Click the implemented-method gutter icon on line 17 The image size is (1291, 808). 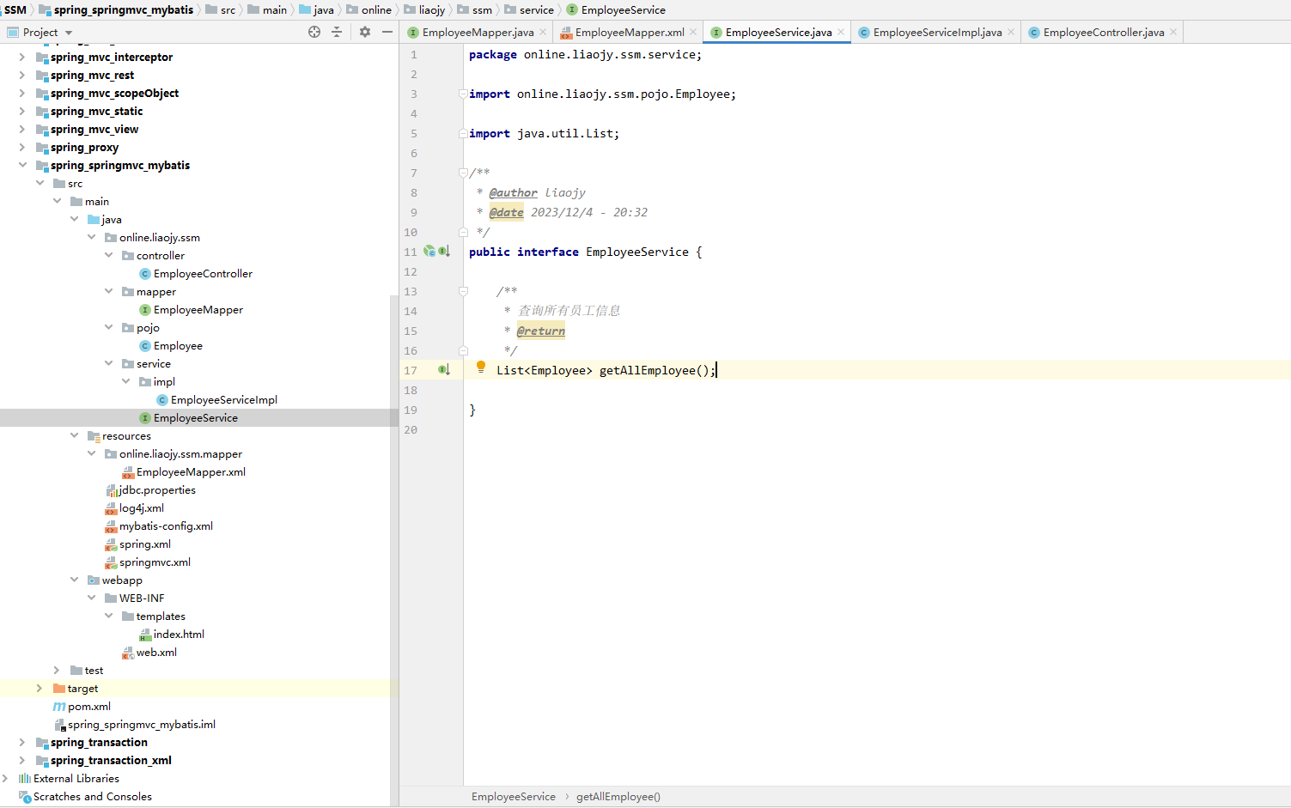click(444, 370)
